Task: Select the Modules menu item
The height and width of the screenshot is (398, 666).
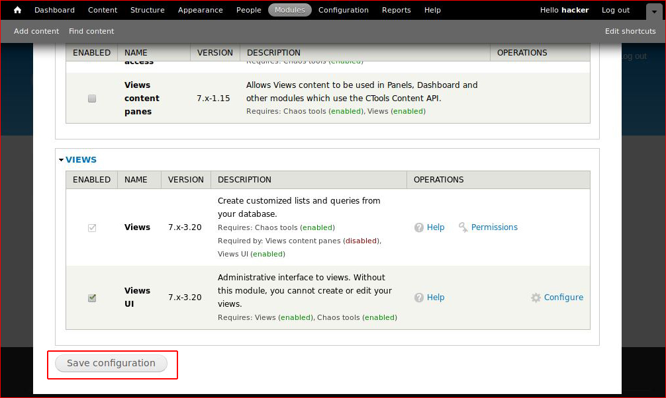Action: click(x=290, y=10)
